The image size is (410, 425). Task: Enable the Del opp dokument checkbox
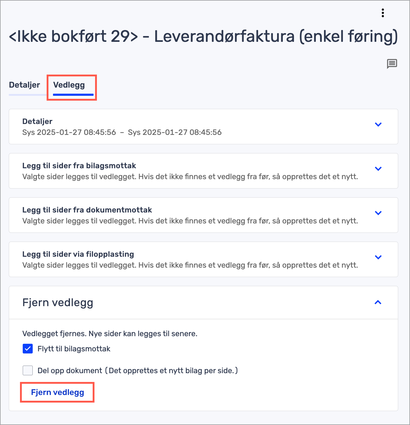click(x=28, y=370)
